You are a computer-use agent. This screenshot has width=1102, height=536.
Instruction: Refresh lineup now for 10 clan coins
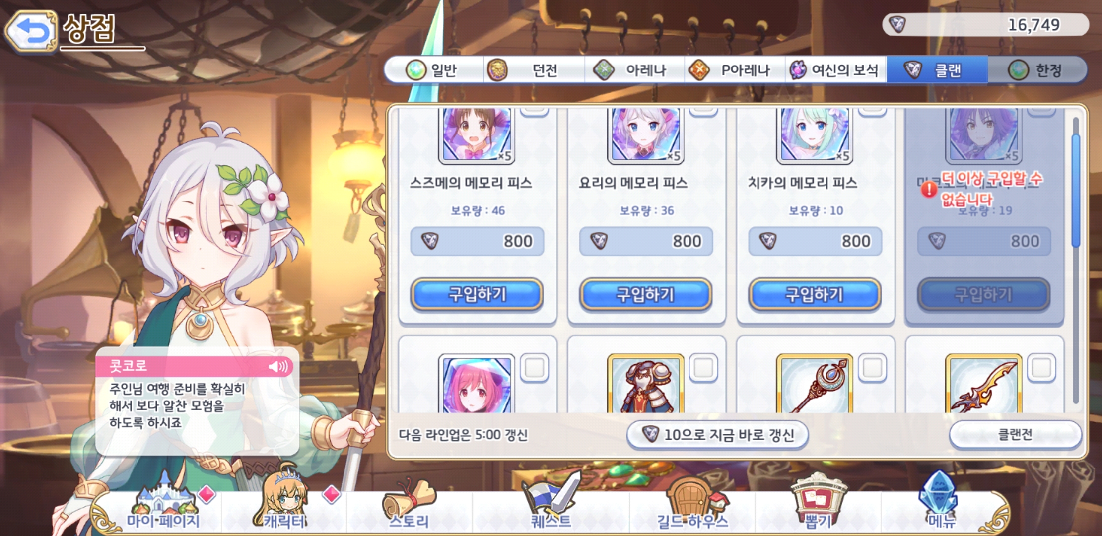[x=718, y=435]
